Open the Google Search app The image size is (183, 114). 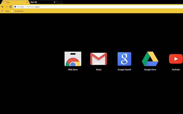pyautogui.click(x=124, y=59)
